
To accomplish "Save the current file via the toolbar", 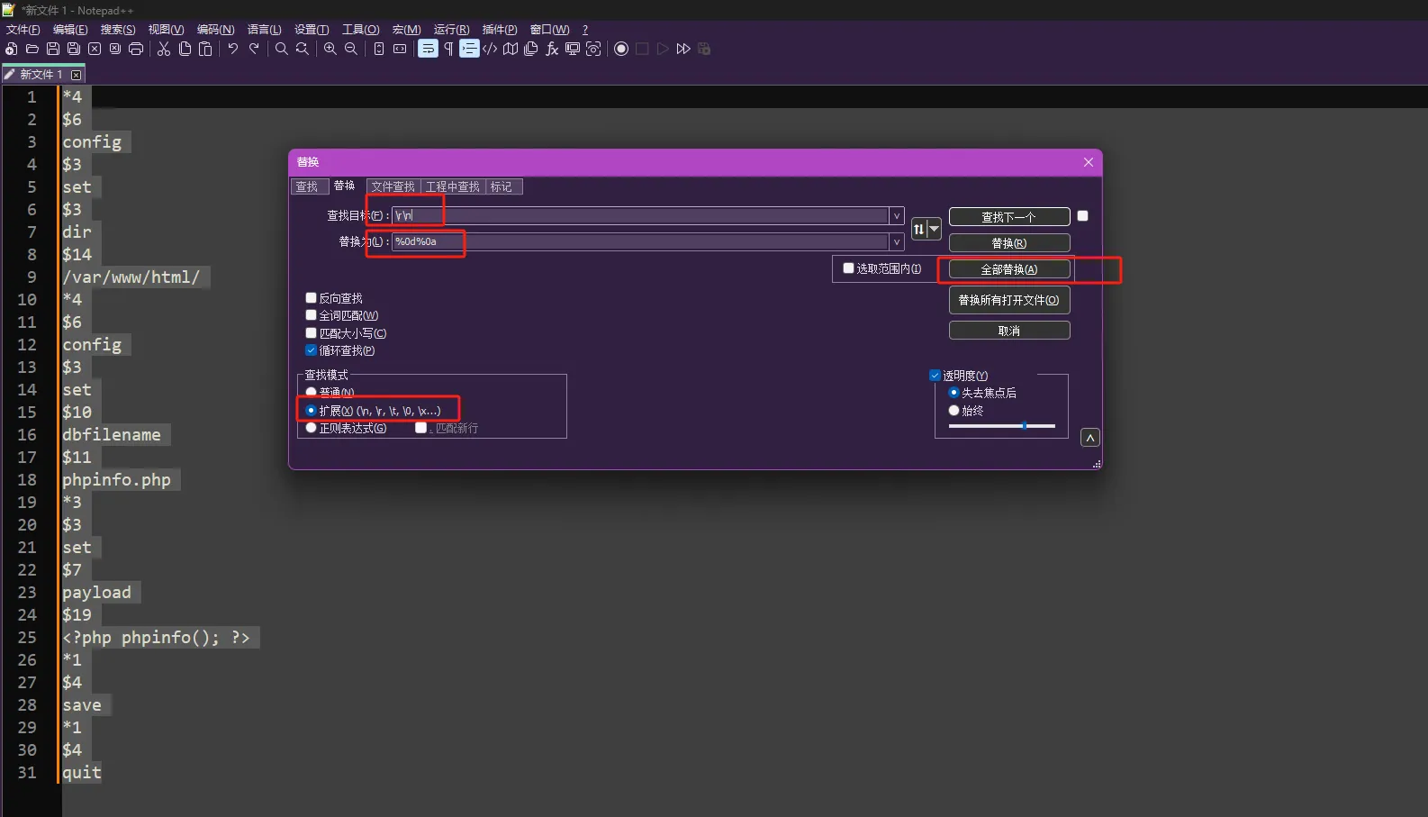I will click(53, 49).
